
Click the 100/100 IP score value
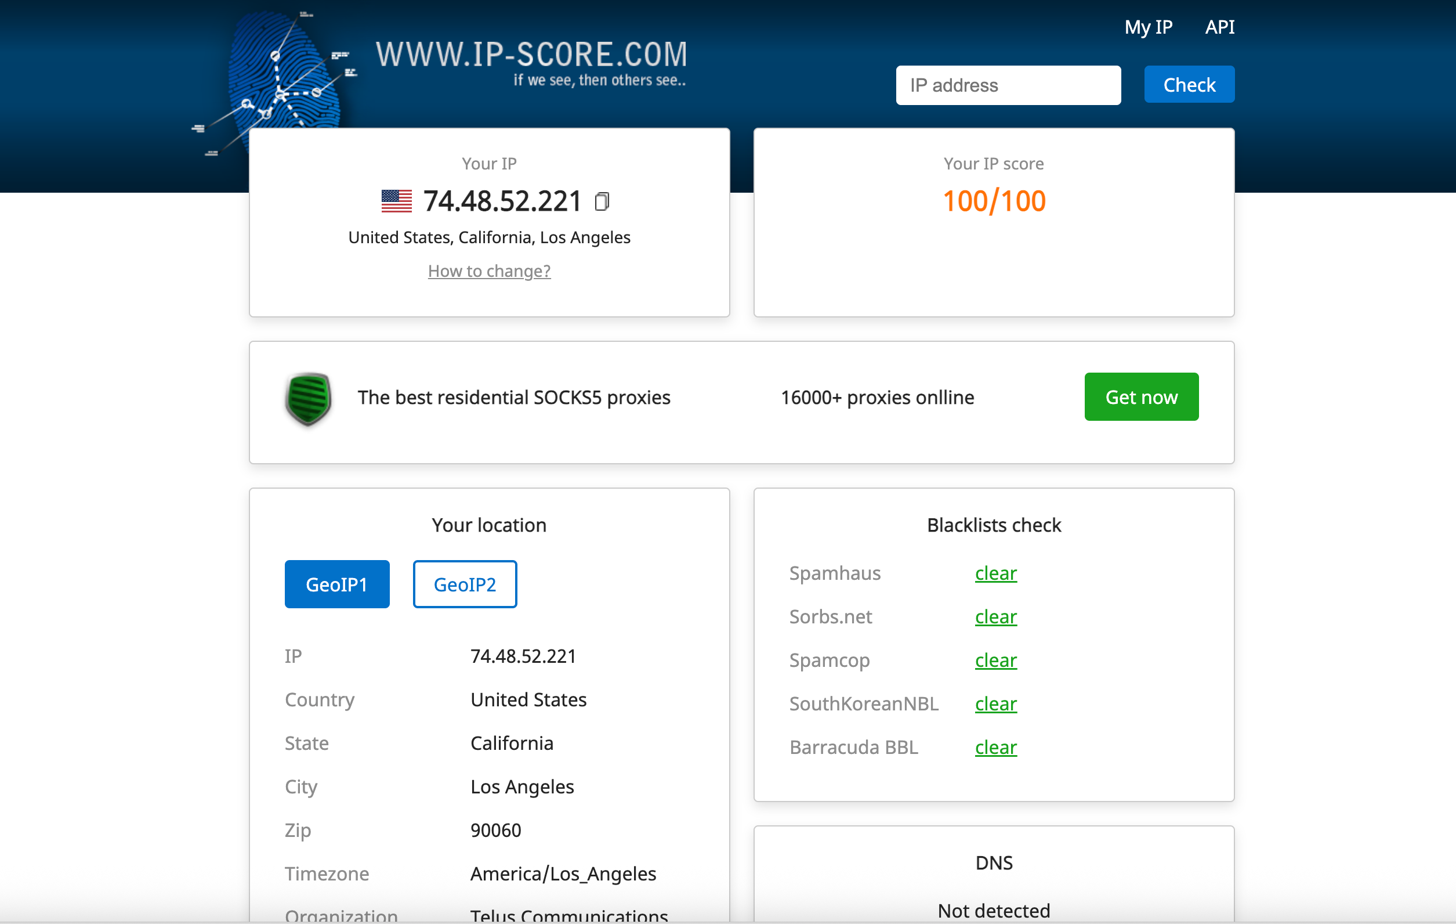pos(994,201)
